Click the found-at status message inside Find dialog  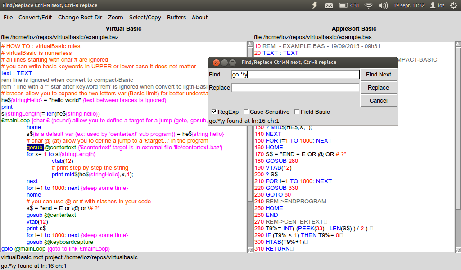[244, 121]
